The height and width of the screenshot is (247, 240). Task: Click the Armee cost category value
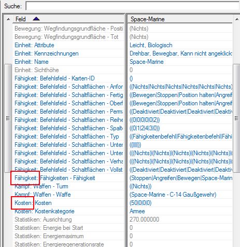coord(137,211)
